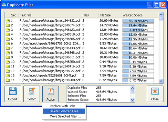Select file sg246611.pdf in the list
This screenshot has height=122, width=168.
tap(50, 57)
